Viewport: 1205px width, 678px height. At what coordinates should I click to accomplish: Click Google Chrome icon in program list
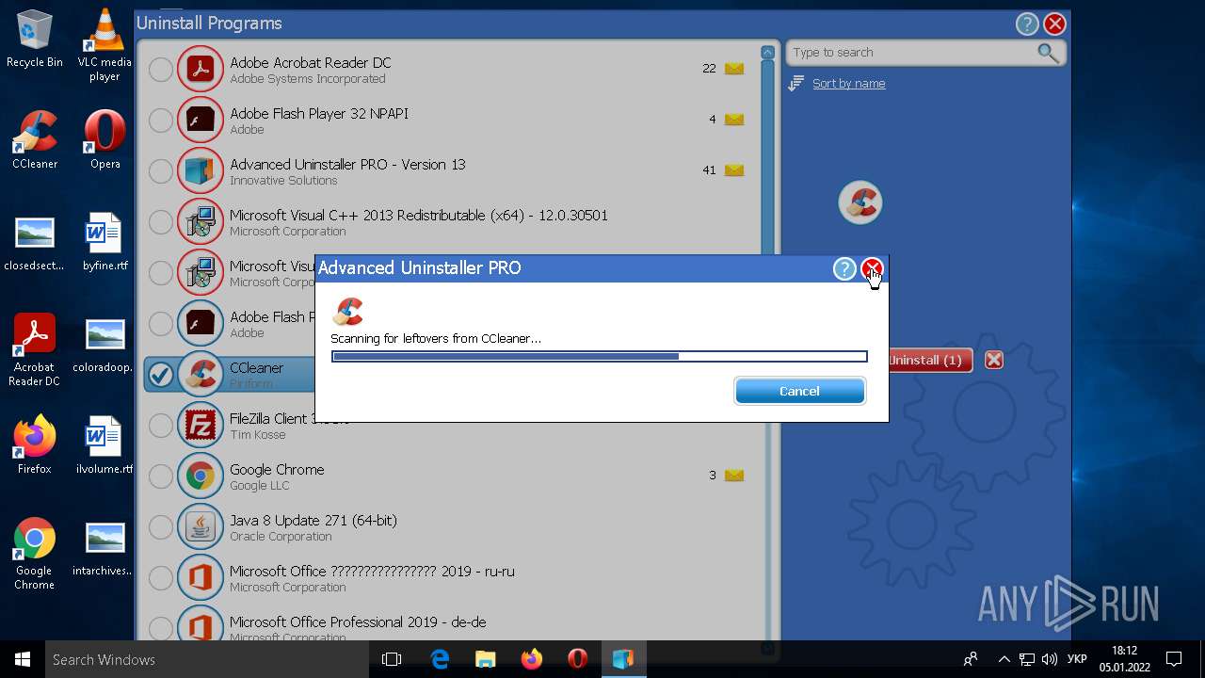[x=200, y=476]
